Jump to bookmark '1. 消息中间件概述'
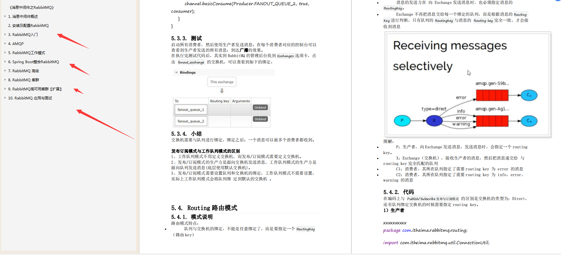This screenshot has height=255, width=561. pos(23,16)
